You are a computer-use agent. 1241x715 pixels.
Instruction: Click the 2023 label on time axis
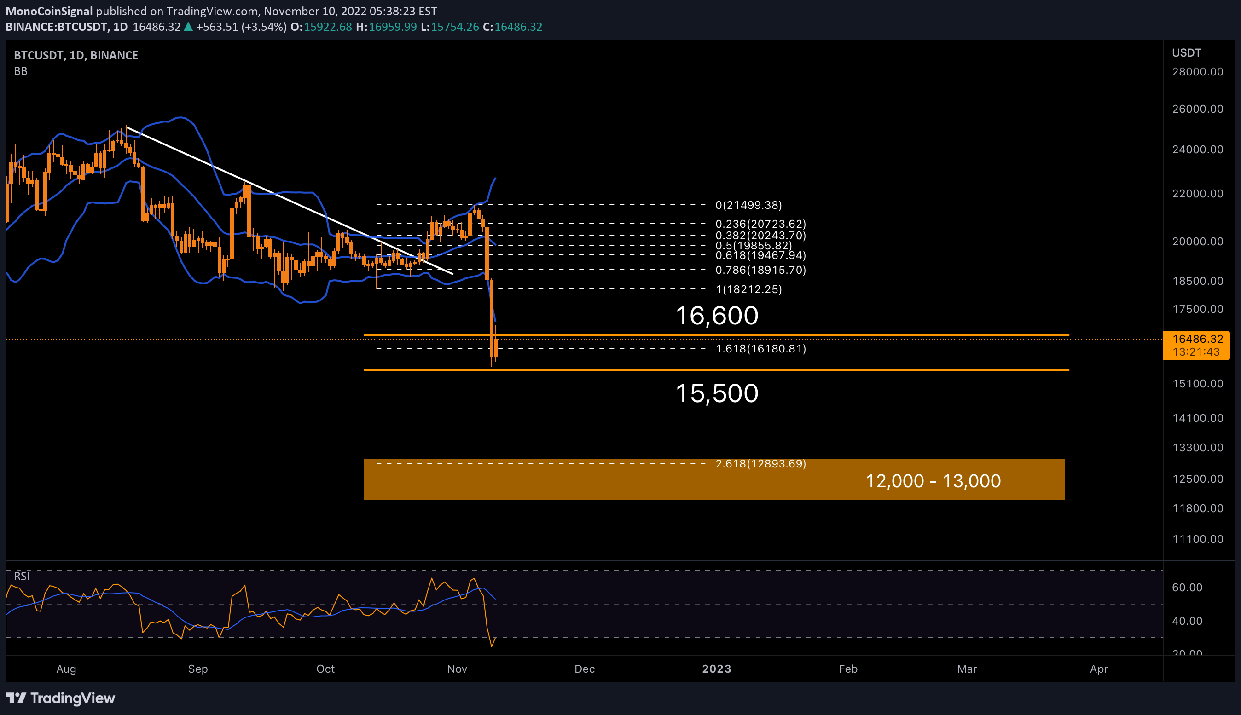716,669
